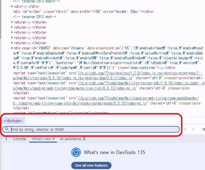Close the find search bar

tap(203, 129)
